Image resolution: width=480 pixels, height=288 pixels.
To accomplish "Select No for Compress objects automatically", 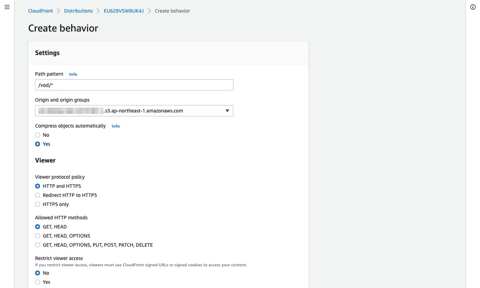I will (38, 135).
